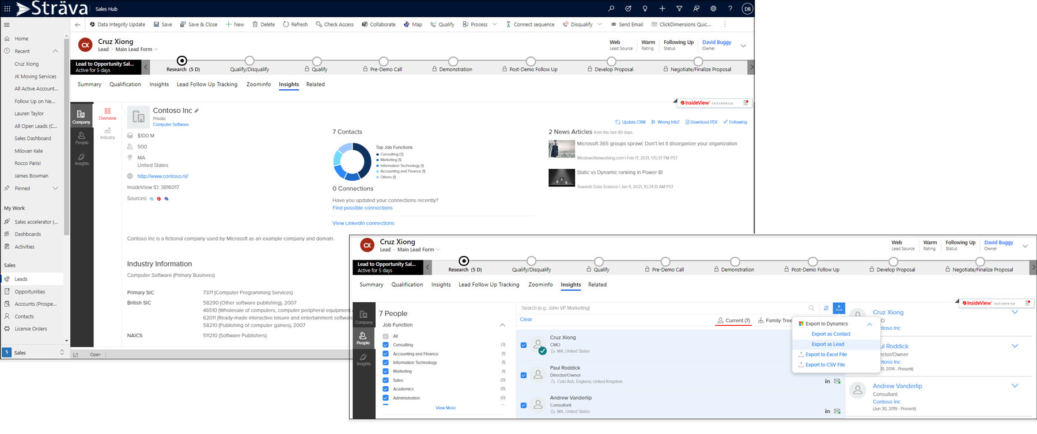Click the Help question mark icon
The width and height of the screenshot is (1037, 434).
tap(730, 9)
